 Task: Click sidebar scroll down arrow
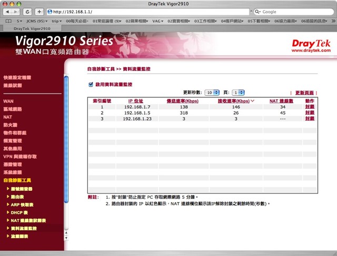pos(66,238)
